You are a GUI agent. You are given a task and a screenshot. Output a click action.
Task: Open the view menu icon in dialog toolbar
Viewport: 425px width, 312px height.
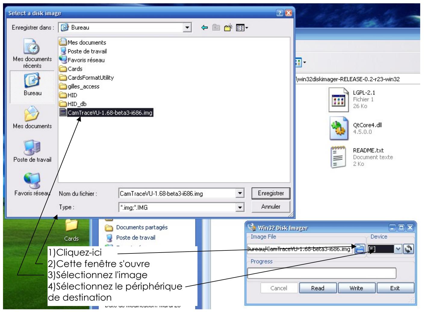[x=242, y=28]
